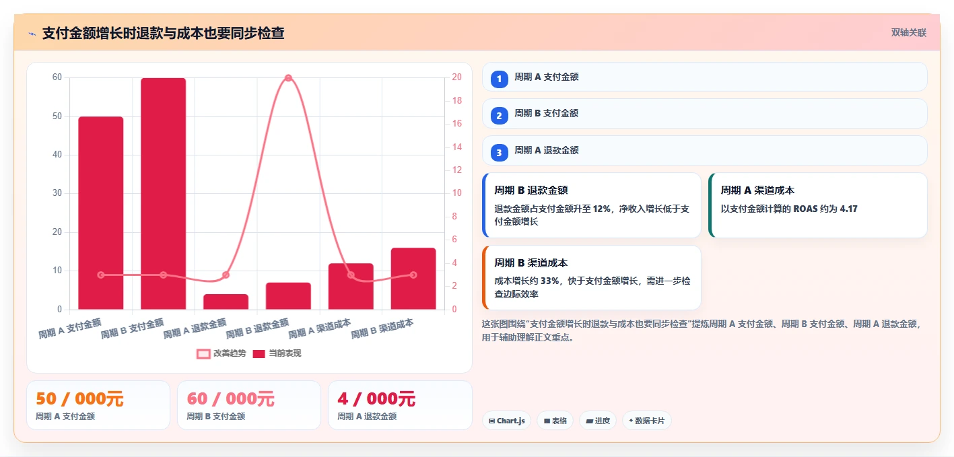The width and height of the screenshot is (954, 457).
Task: Click the 周期 B 支付金额 bar
Action: pyautogui.click(x=163, y=194)
